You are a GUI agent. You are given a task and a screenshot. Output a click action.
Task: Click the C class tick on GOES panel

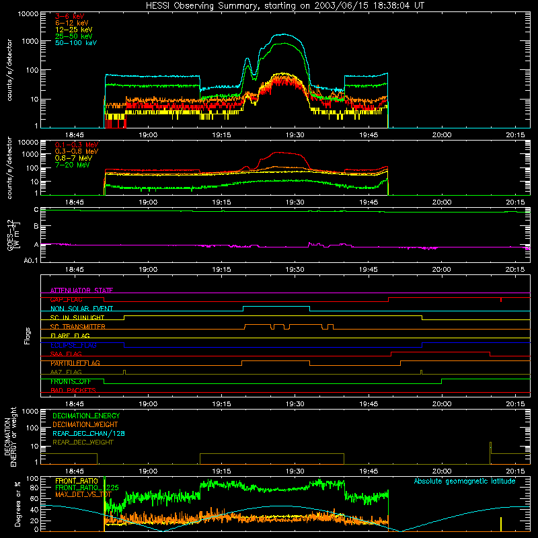[x=36, y=210]
